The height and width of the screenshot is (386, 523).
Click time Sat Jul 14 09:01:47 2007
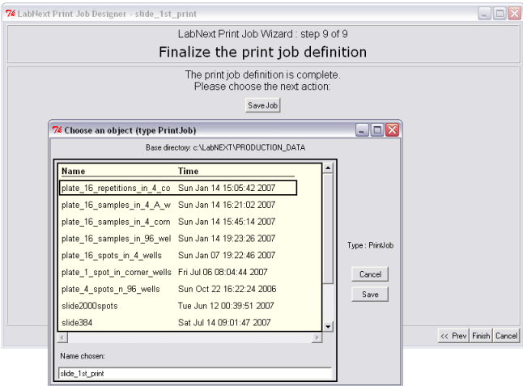pyautogui.click(x=224, y=323)
